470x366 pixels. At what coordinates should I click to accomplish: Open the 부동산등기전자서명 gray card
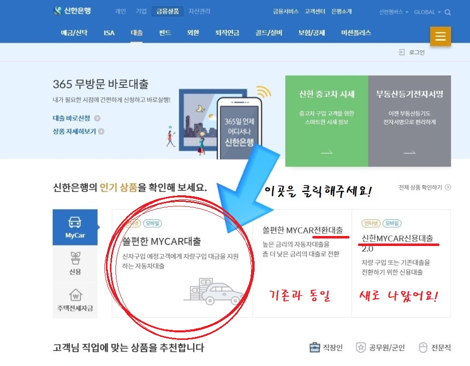pos(409,121)
